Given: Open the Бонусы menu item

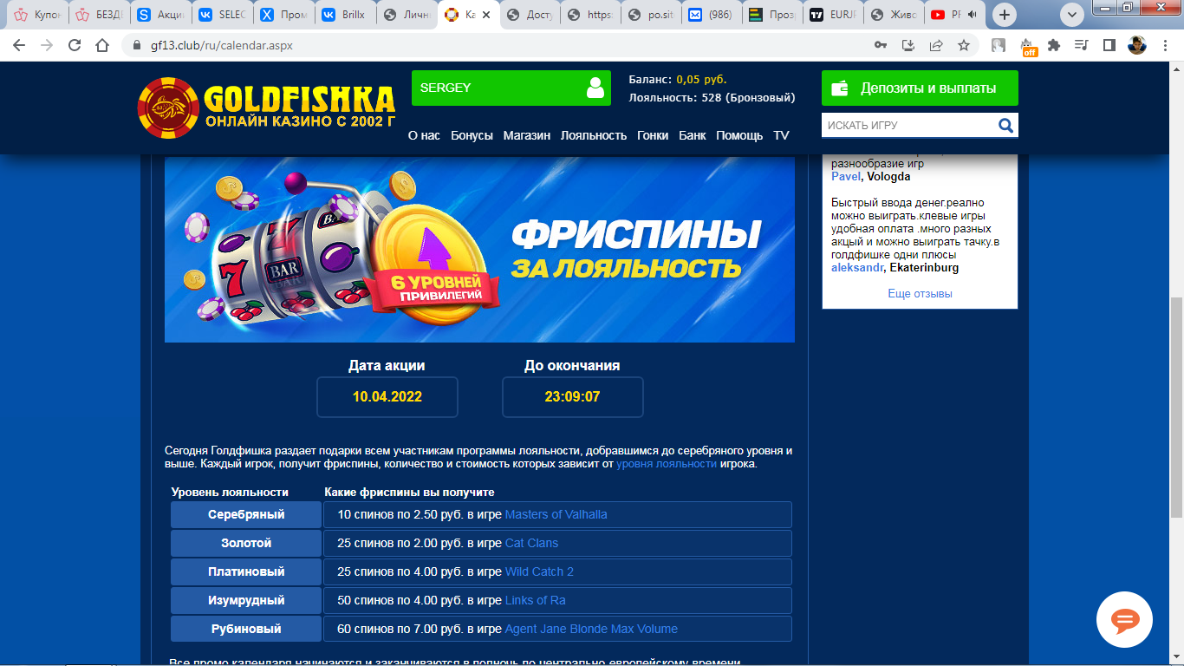Looking at the screenshot, I should [x=472, y=135].
